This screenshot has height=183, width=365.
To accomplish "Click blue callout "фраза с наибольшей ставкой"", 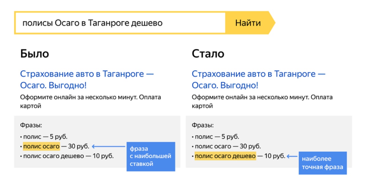I will (x=151, y=156).
